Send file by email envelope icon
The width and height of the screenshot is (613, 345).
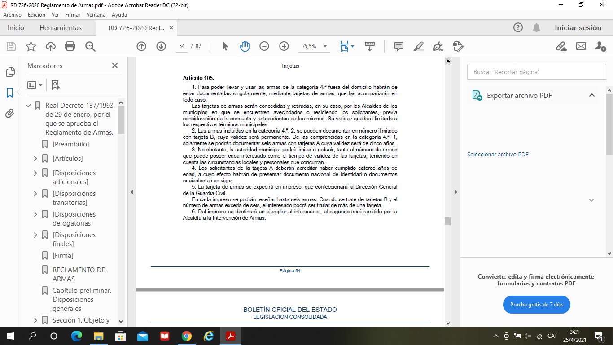581,46
